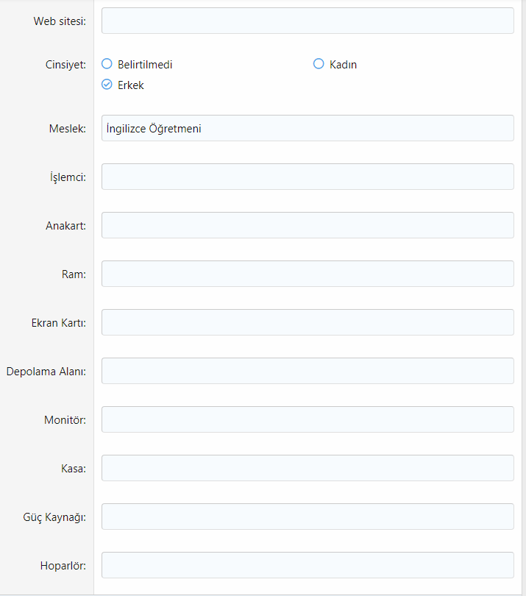Focus the Meslek text field
This screenshot has width=526, height=596.
308,128
